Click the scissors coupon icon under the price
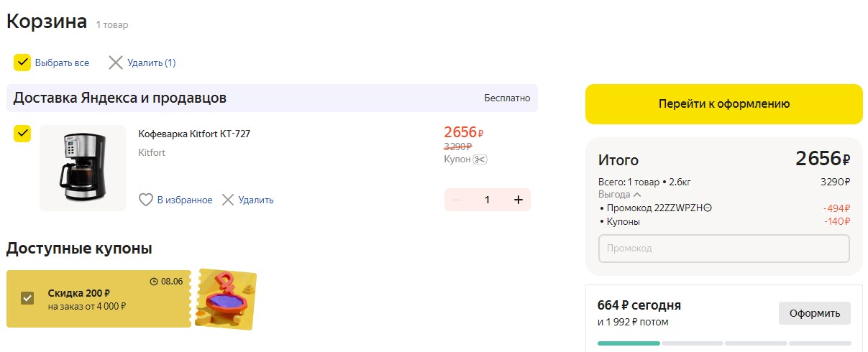868x352 pixels. [480, 159]
